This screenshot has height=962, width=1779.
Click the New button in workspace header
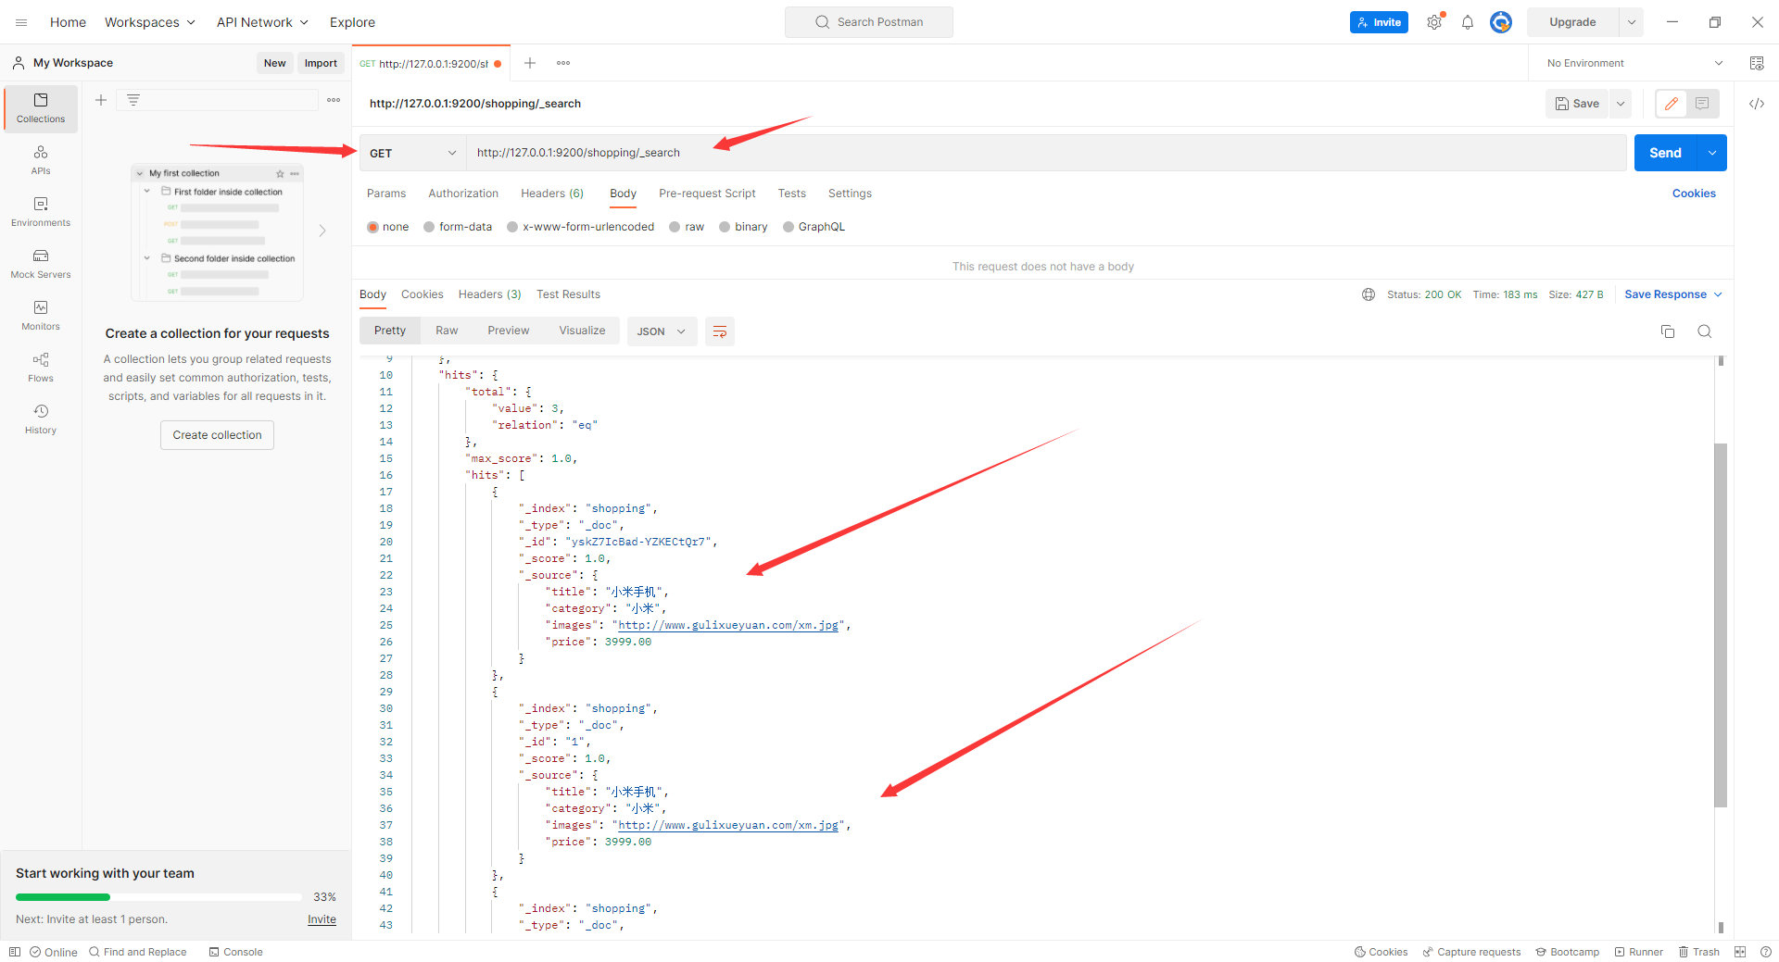pos(274,63)
